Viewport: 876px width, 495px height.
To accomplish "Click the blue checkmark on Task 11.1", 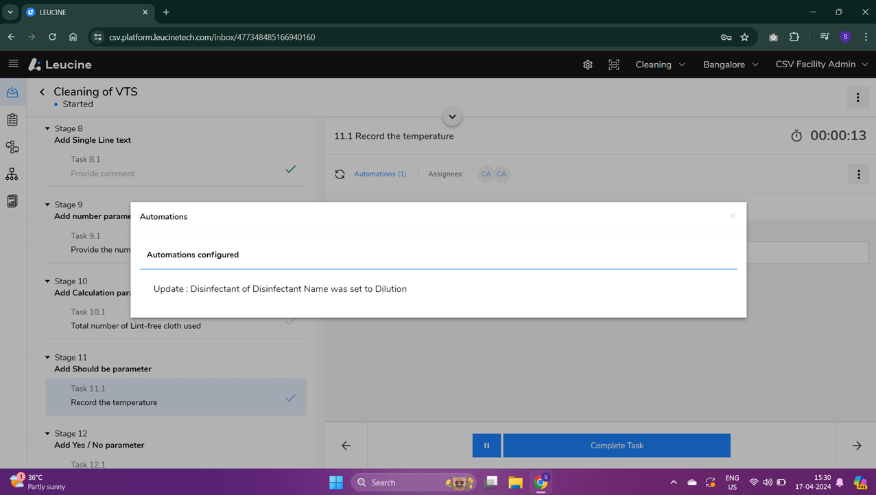I will tap(291, 398).
